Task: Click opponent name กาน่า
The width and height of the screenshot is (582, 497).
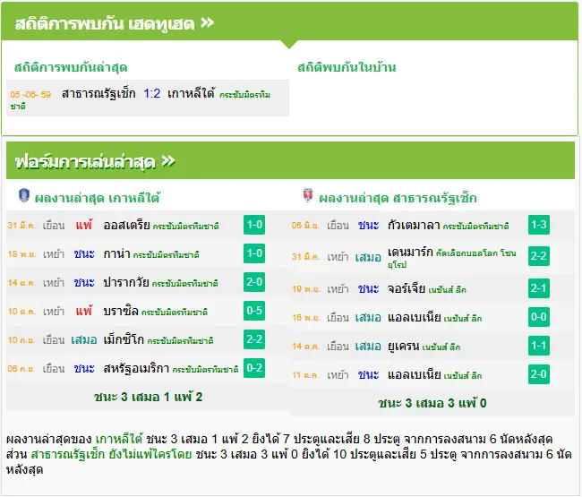Action: (x=116, y=254)
